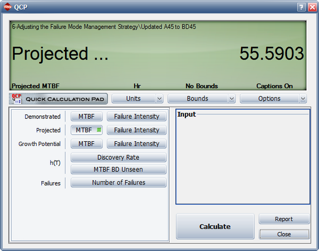
Task: Open the Units dropdown
Action: click(137, 99)
